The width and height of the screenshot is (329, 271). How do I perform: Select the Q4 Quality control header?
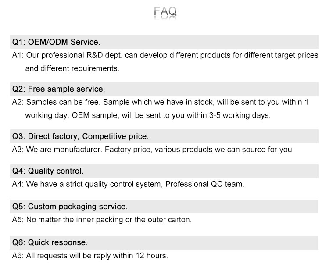(x=164, y=171)
